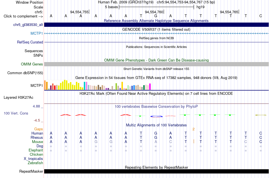Image resolution: width=269 pixels, height=178 pixels.
Task: Click the H3K27Ac Mark ENCODE track title
Action: pyautogui.click(x=156, y=94)
